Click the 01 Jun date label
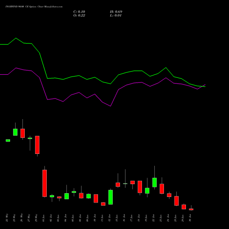 click(44, 218)
